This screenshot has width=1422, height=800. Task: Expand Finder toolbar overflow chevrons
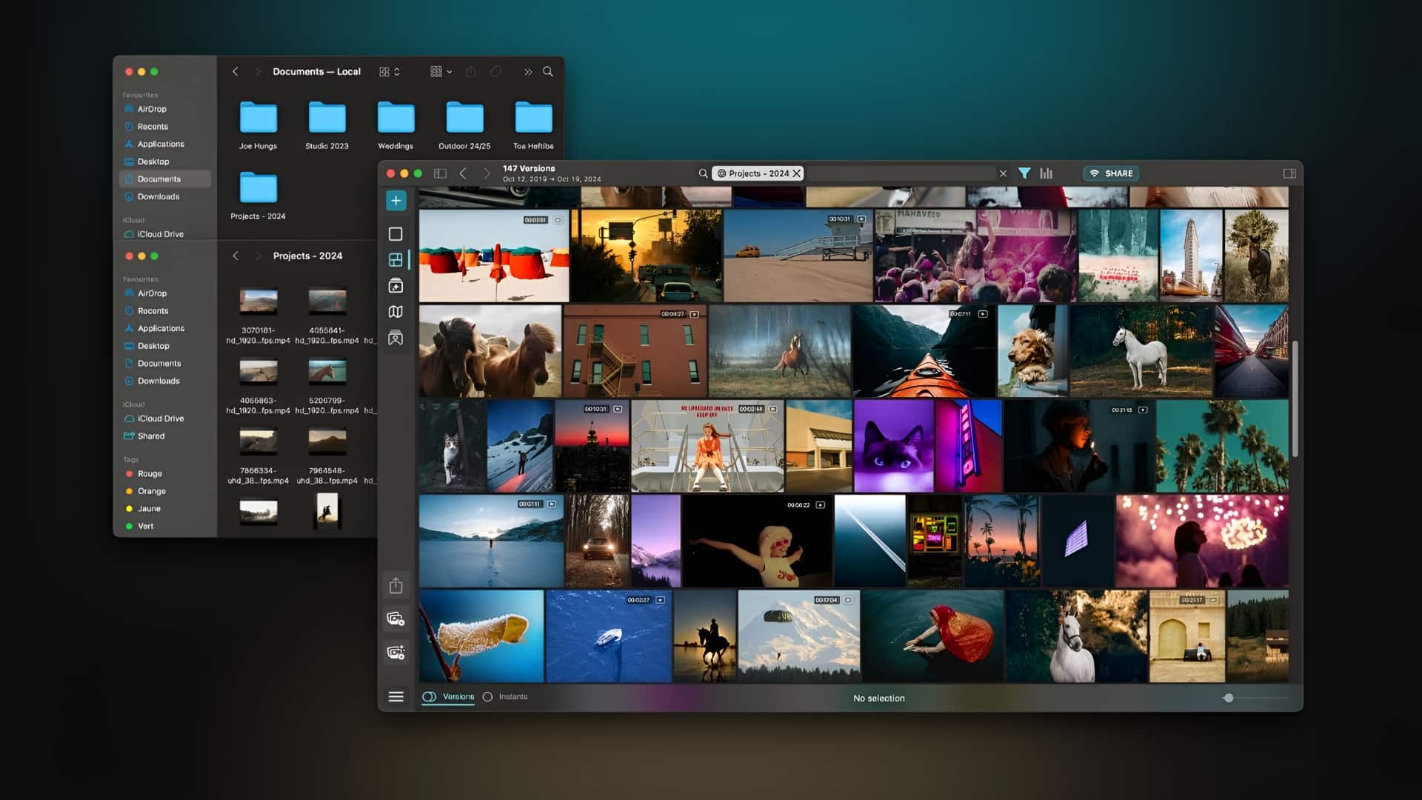click(x=527, y=72)
